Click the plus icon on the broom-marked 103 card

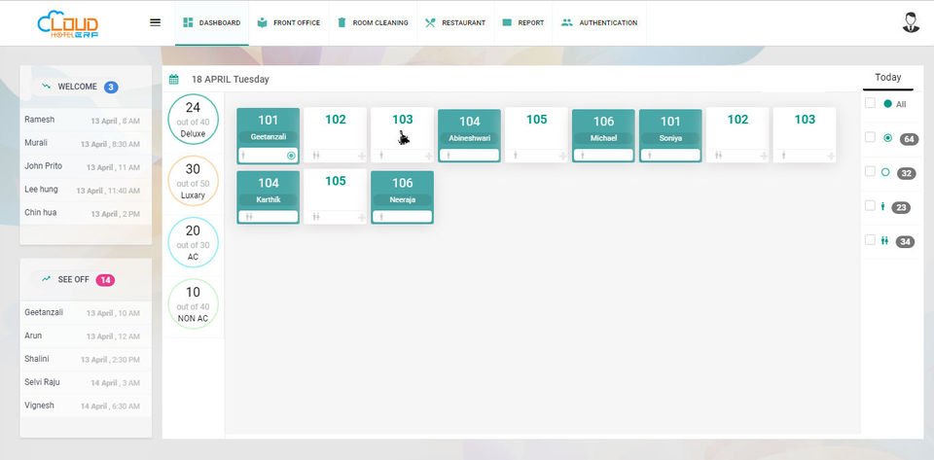pyautogui.click(x=428, y=156)
